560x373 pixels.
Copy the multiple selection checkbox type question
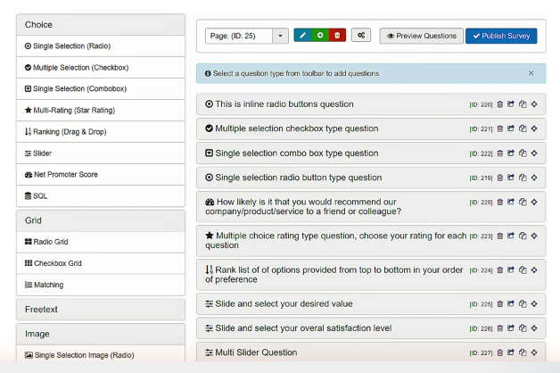(x=523, y=128)
